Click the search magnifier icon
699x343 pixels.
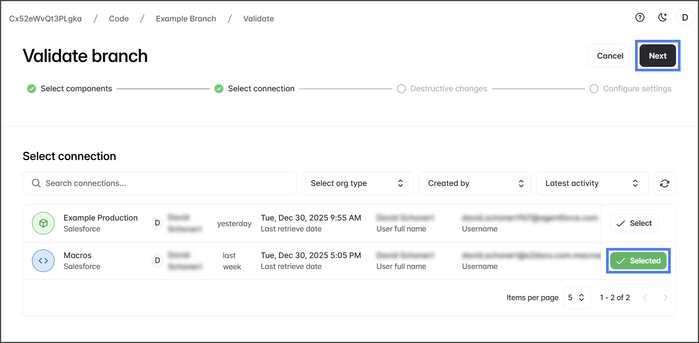36,183
